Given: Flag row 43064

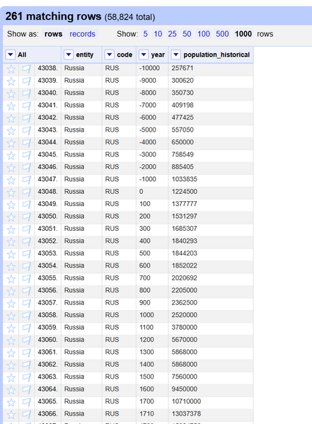Looking at the screenshot, I should coord(26,390).
